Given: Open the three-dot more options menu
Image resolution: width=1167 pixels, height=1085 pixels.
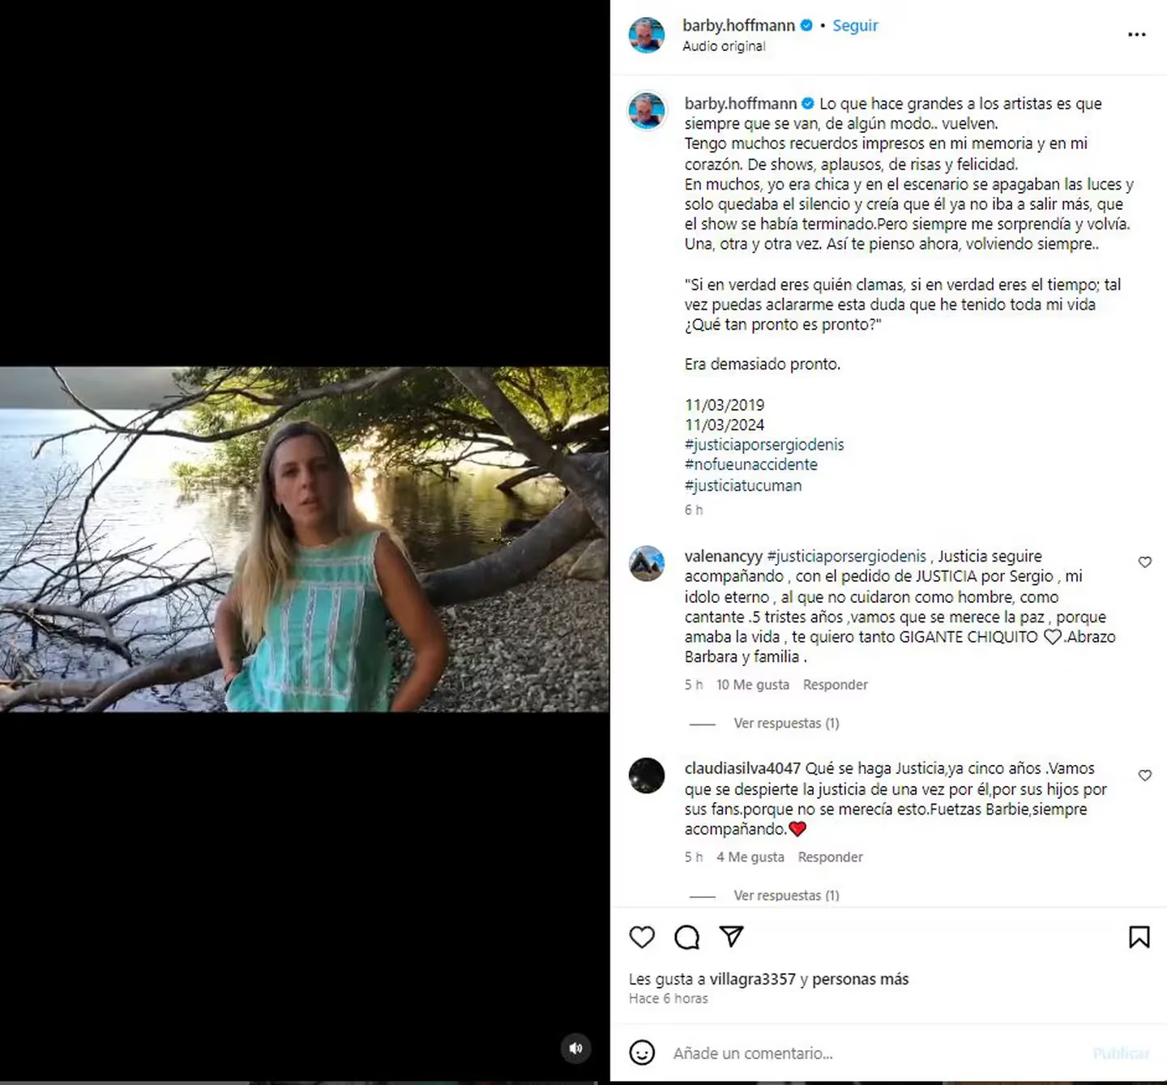Looking at the screenshot, I should tap(1137, 35).
